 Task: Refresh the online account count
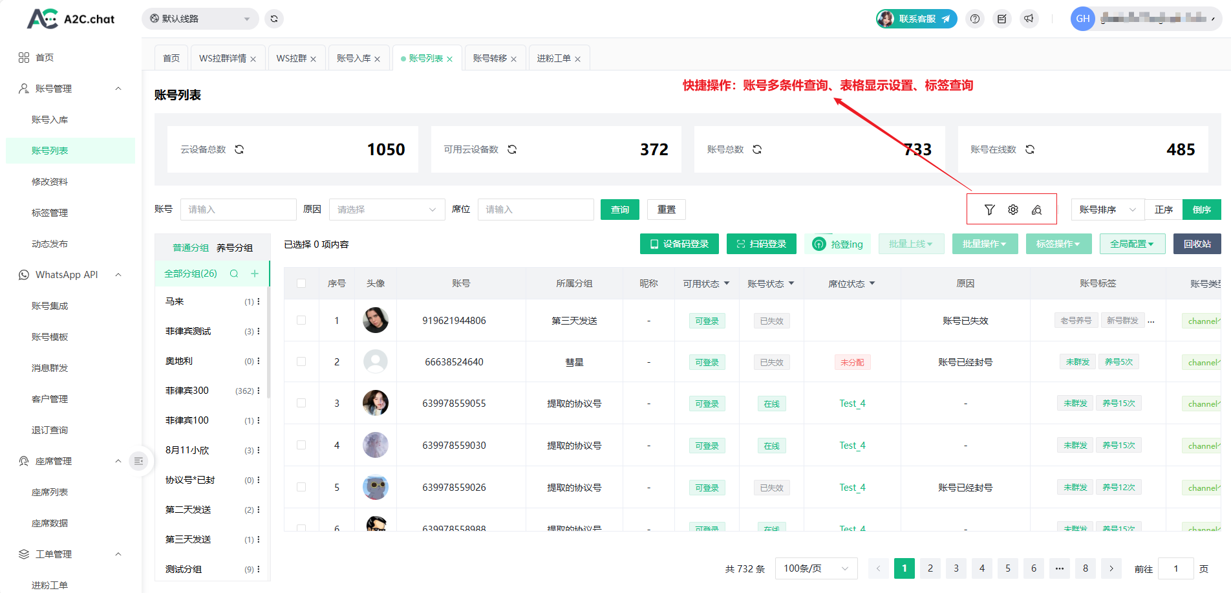pyautogui.click(x=1030, y=149)
